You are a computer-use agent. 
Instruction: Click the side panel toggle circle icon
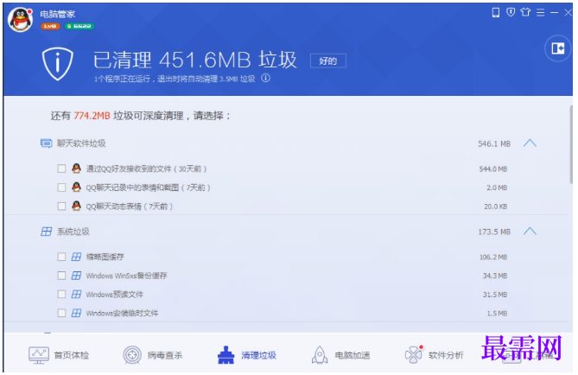[557, 48]
